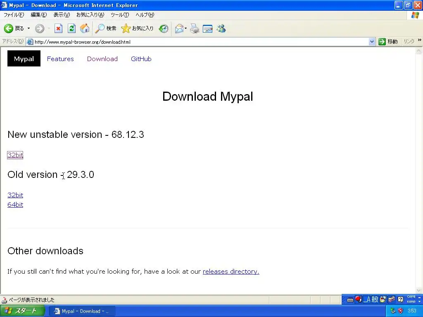Image resolution: width=423 pixels, height=317 pixels.
Task: Click the page scrollbar up arrow
Action: pos(419,51)
